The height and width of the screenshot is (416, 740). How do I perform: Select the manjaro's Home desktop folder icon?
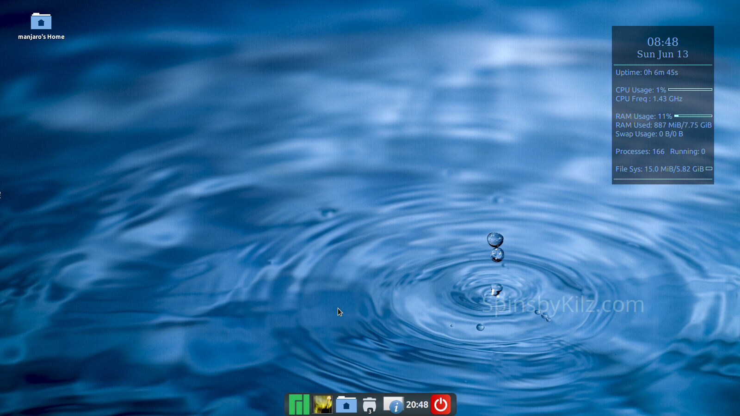coord(41,21)
